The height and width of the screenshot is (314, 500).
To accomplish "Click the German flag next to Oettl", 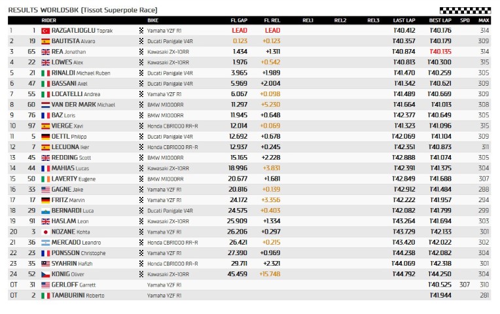I will [45, 136].
